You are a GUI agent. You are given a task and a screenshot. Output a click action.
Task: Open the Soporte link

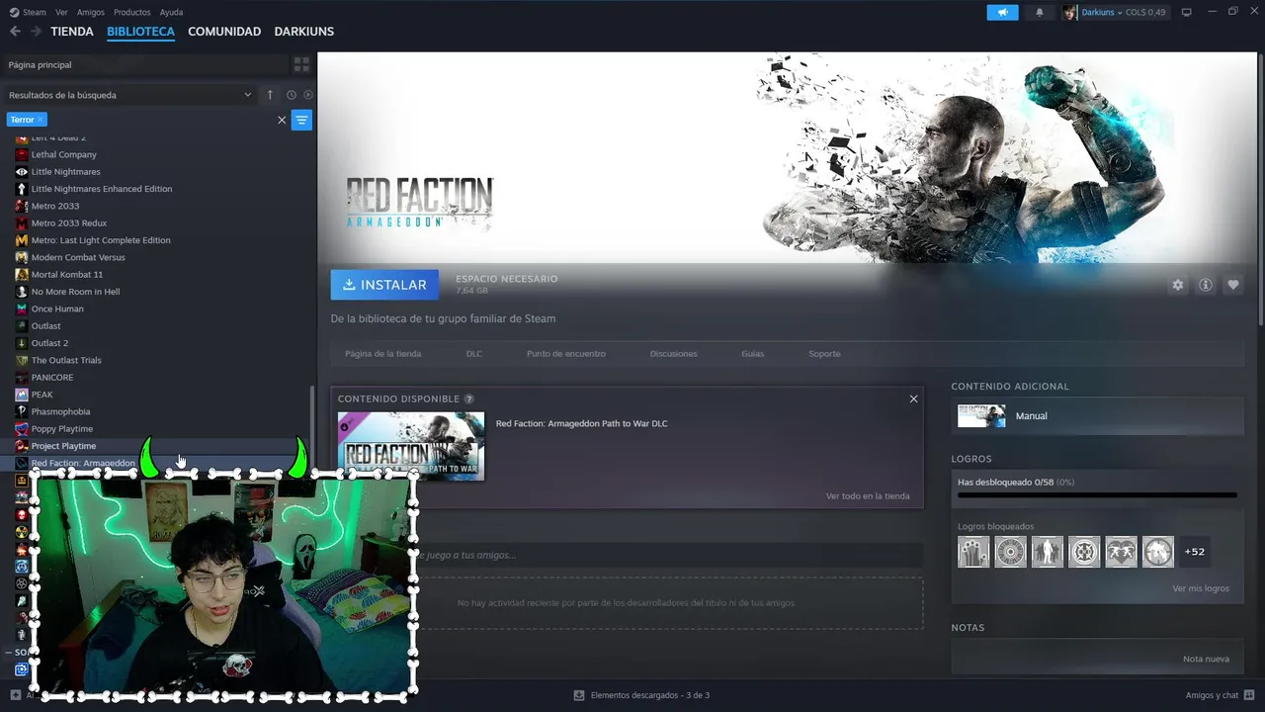[824, 354]
